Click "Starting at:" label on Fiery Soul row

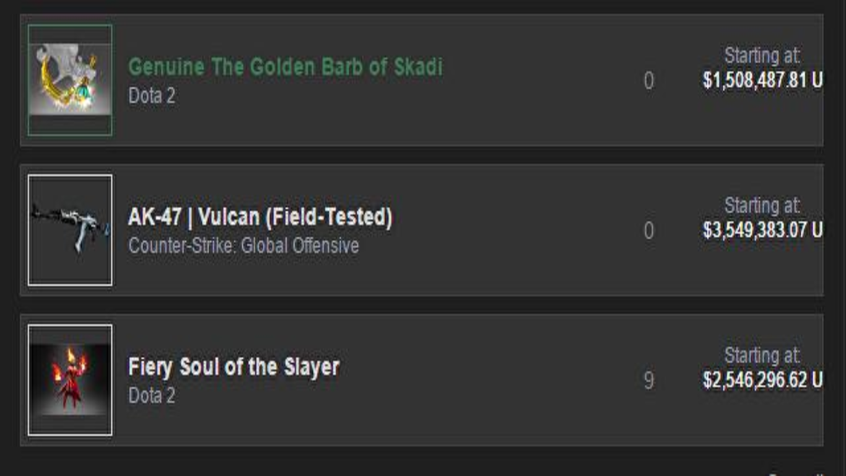[762, 356]
